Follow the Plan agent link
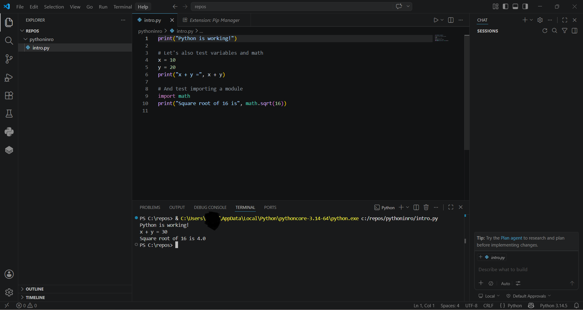 point(511,238)
